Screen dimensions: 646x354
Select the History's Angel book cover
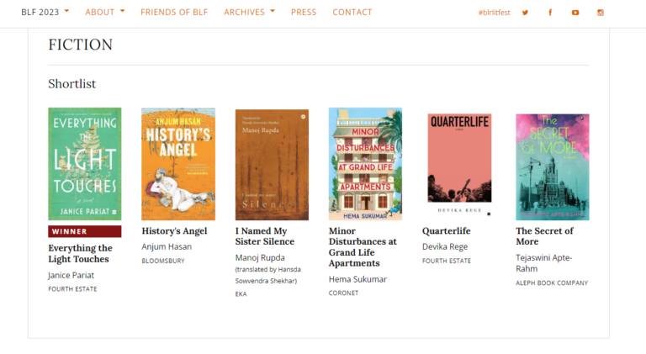point(178,164)
